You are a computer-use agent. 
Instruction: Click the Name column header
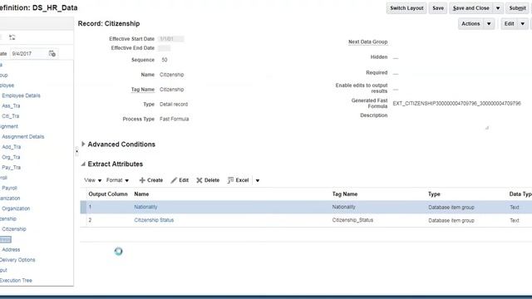(141, 194)
